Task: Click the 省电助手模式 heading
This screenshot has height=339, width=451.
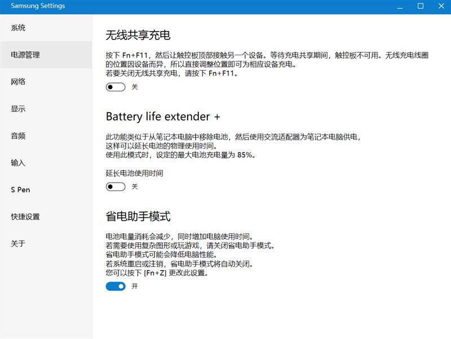Action: click(x=138, y=217)
